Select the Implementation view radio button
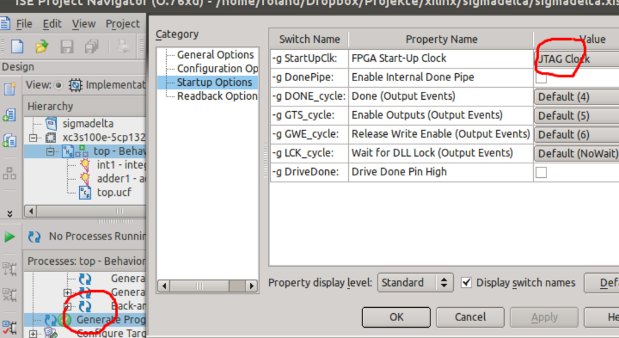Image resolution: width=619 pixels, height=338 pixels. (x=59, y=85)
